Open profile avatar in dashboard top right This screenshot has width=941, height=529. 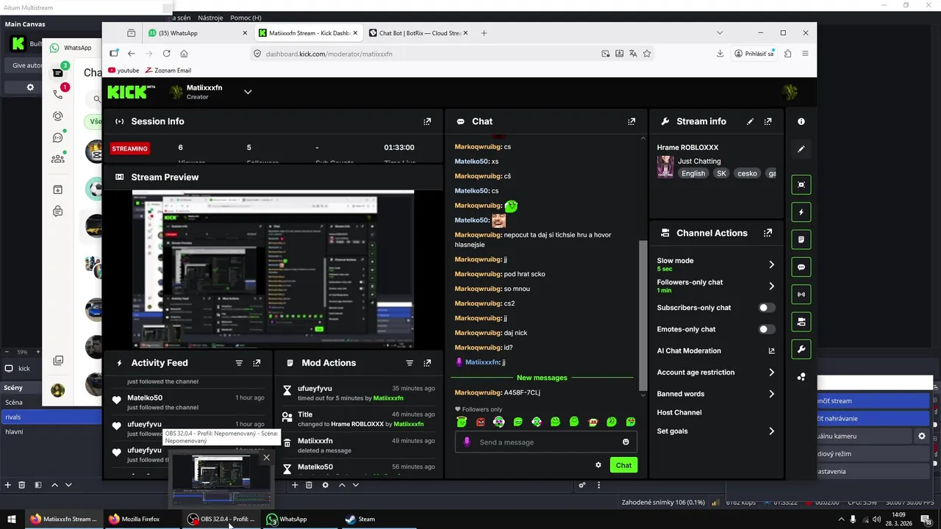point(790,92)
